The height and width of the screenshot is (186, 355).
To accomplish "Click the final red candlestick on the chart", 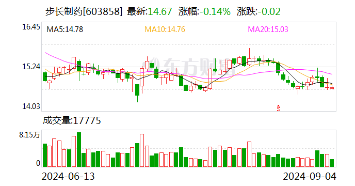I will point(332,88).
